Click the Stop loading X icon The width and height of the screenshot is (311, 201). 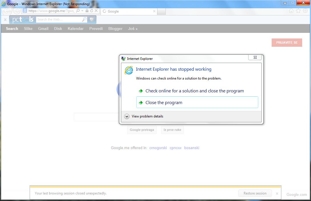[96, 11]
